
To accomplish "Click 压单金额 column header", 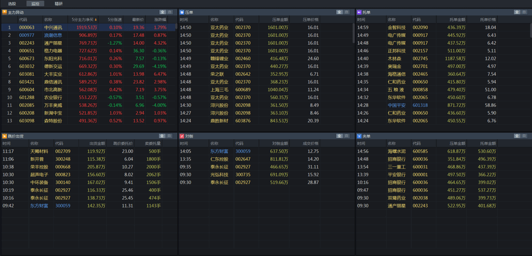I will point(275,20).
